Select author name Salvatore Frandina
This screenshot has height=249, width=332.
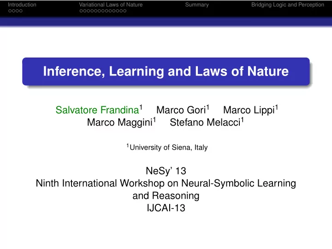point(97,110)
